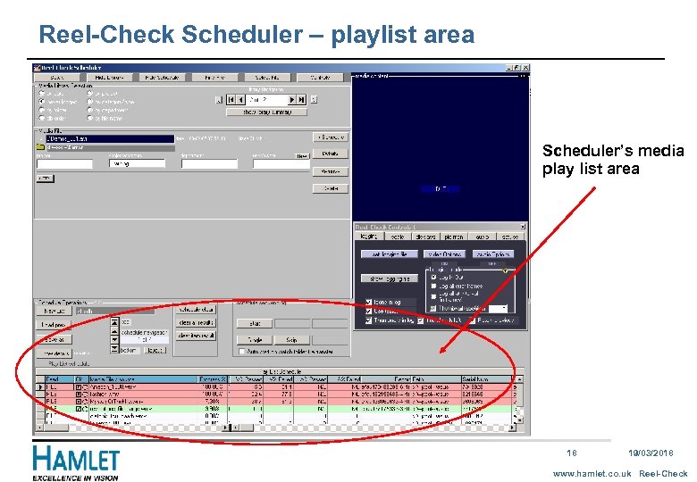Click circle icon in green playlist row
The width and height of the screenshot is (697, 482).
pos(85,409)
